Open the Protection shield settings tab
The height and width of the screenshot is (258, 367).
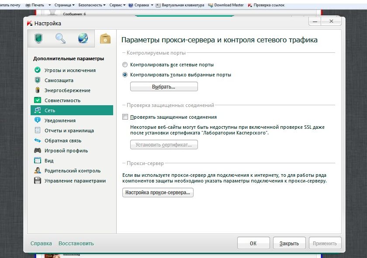(38, 38)
